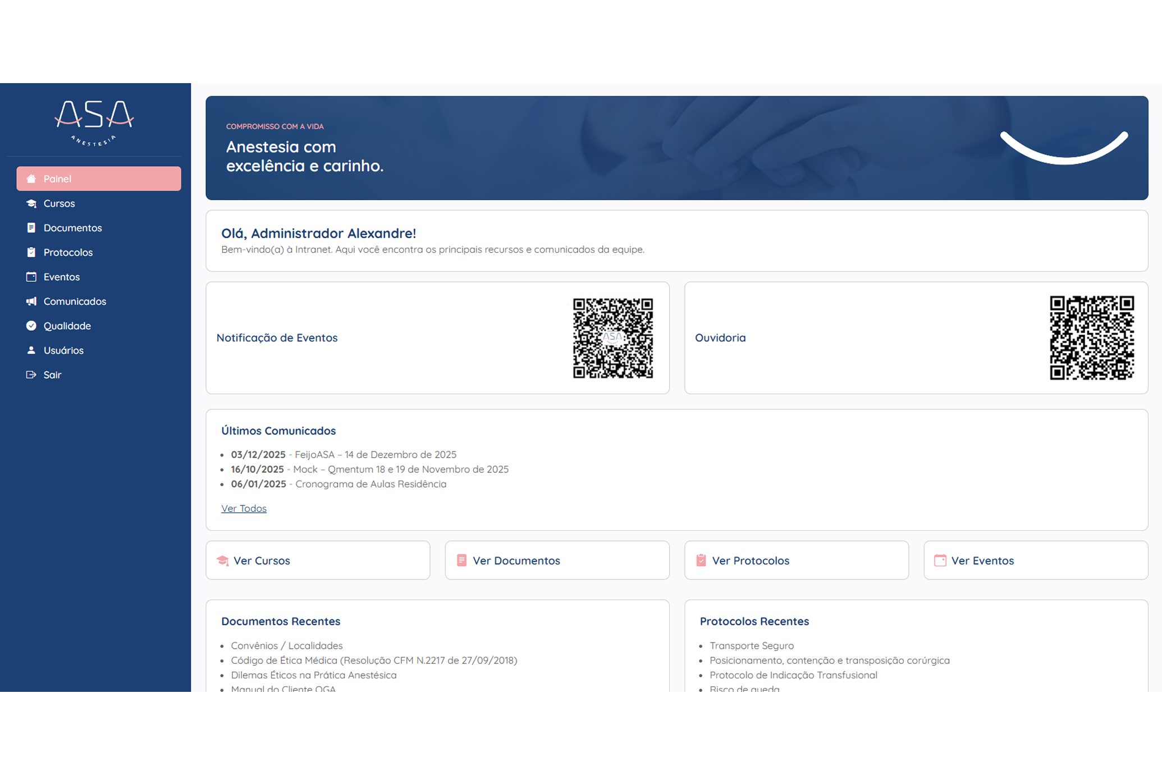Click the Ver Documentos button
The height and width of the screenshot is (775, 1162).
click(557, 560)
